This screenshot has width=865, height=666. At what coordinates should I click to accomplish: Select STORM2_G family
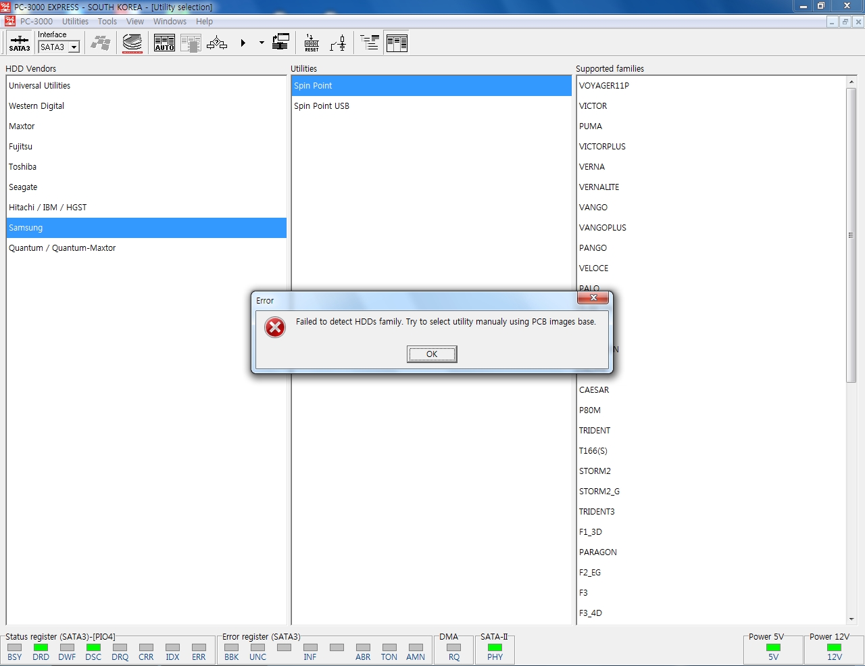711,492
